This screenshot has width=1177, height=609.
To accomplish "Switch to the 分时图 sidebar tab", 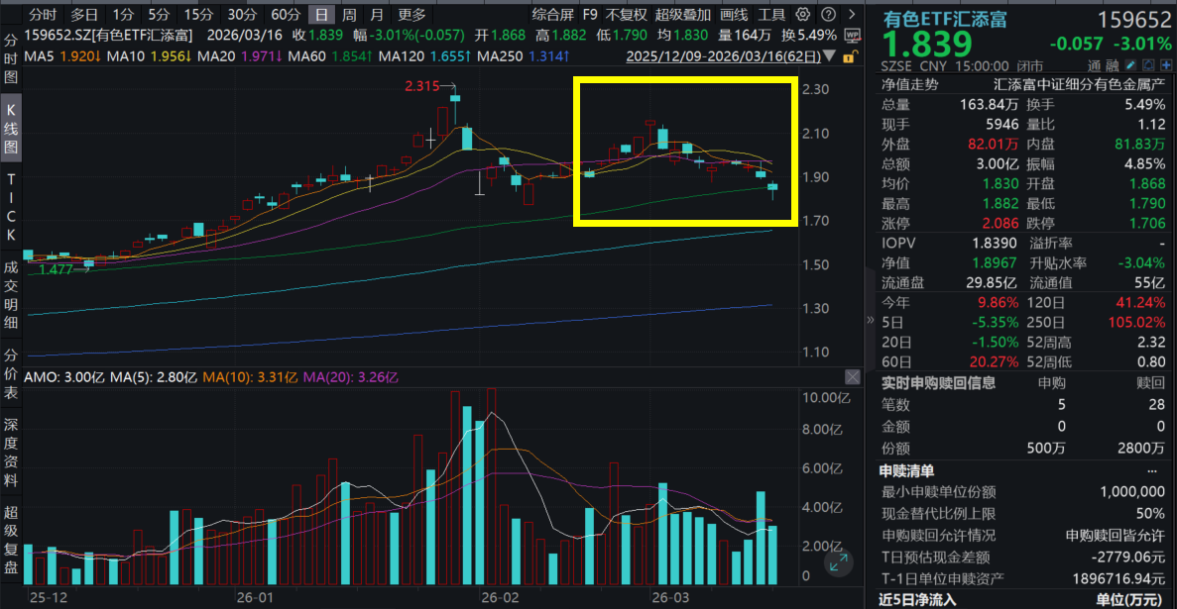I will point(11,58).
